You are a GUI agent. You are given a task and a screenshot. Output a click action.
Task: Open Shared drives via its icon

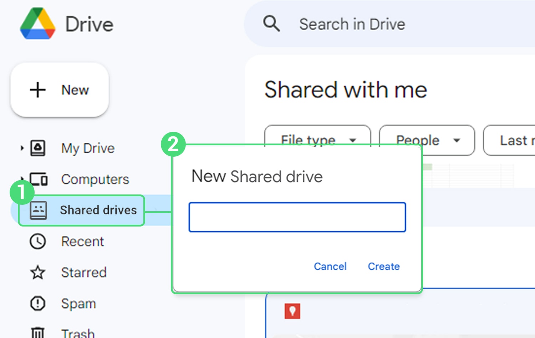pos(37,210)
